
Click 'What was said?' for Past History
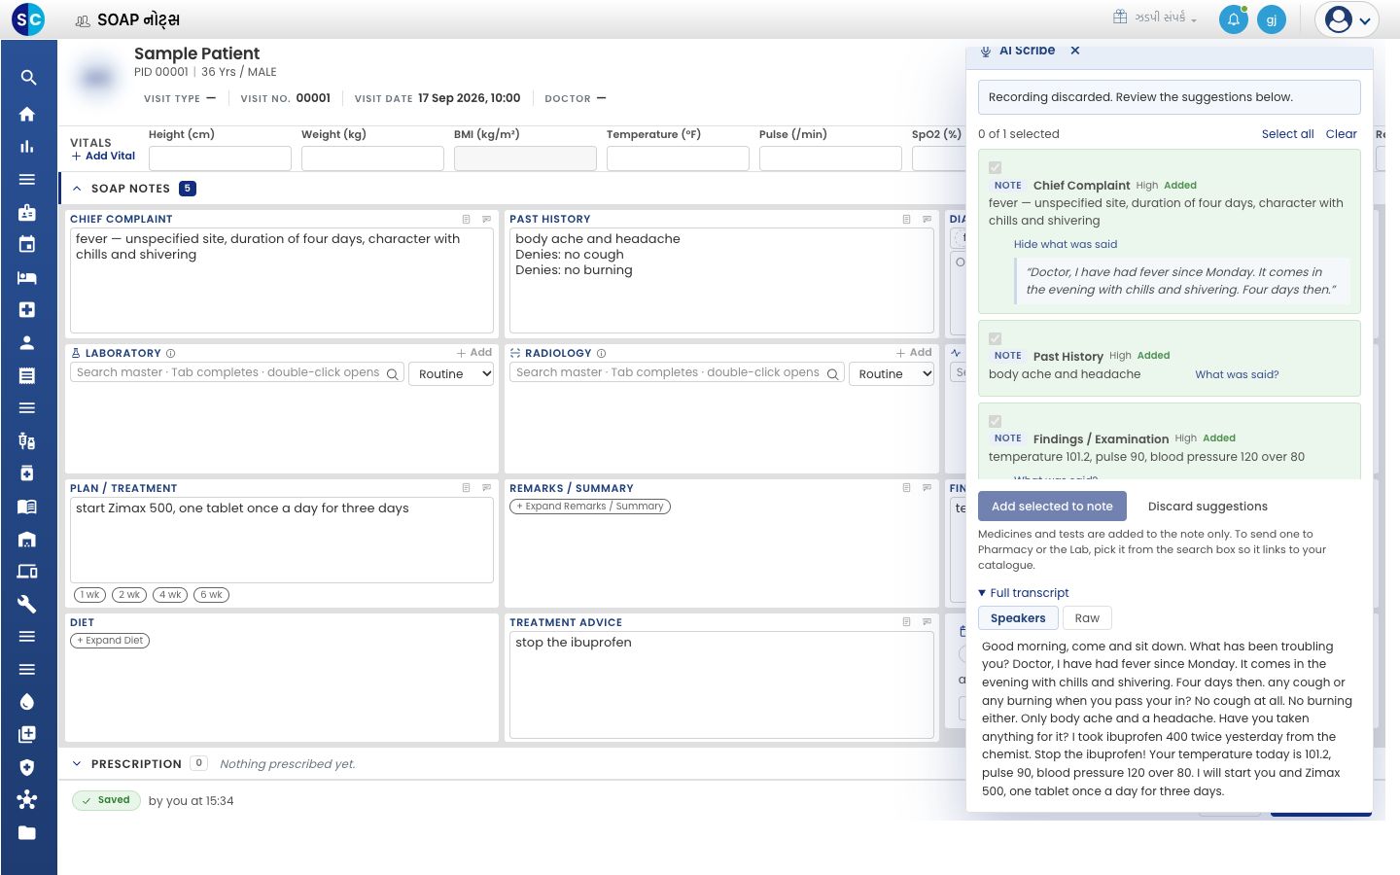(1237, 374)
